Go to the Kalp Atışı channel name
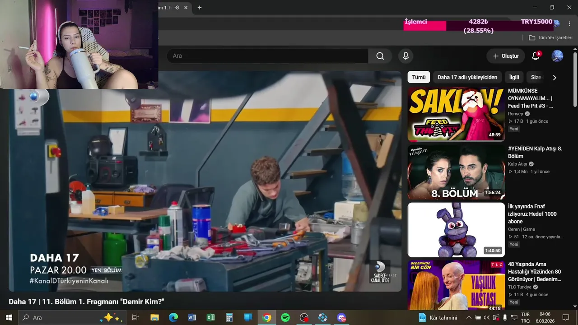The image size is (578, 325). (517, 164)
